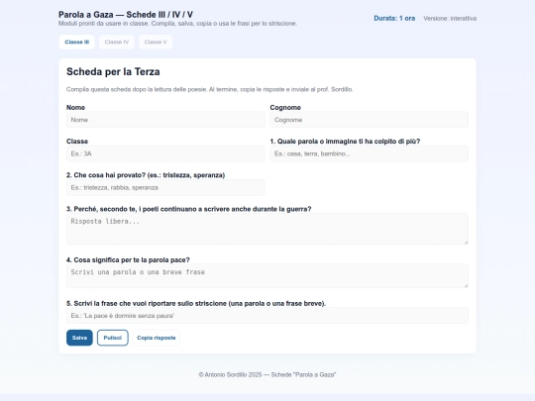The image size is (535, 401).
Task: Click the Durata: 1 ora label
Action: point(394,19)
